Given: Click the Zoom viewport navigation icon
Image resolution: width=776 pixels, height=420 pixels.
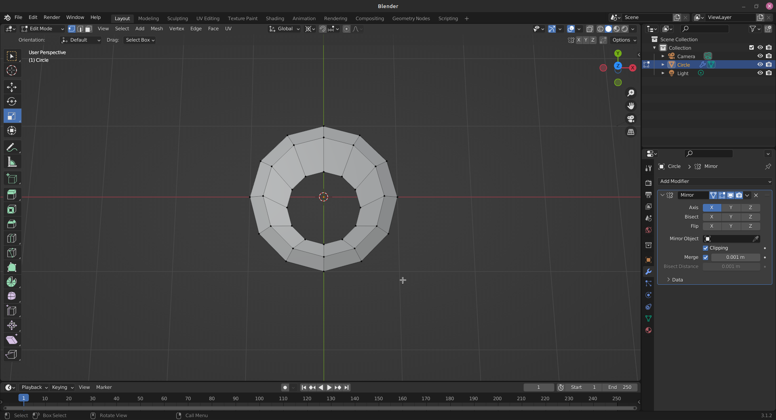Looking at the screenshot, I should [630, 93].
